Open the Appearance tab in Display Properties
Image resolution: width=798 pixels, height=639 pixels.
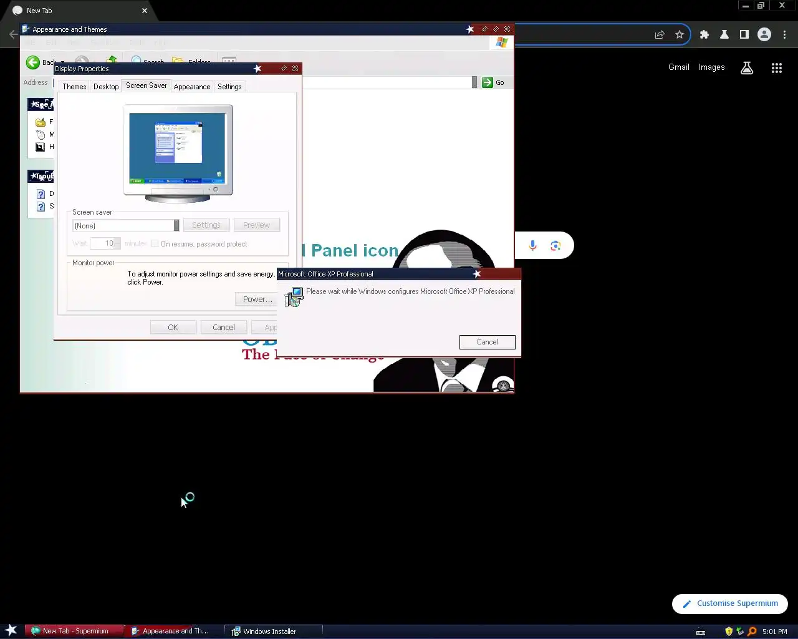click(x=192, y=87)
